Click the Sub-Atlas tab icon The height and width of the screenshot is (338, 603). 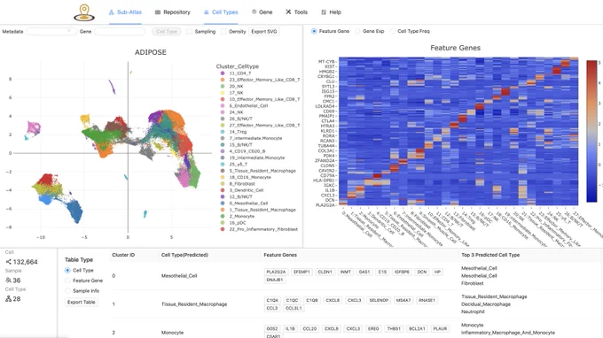pos(112,12)
